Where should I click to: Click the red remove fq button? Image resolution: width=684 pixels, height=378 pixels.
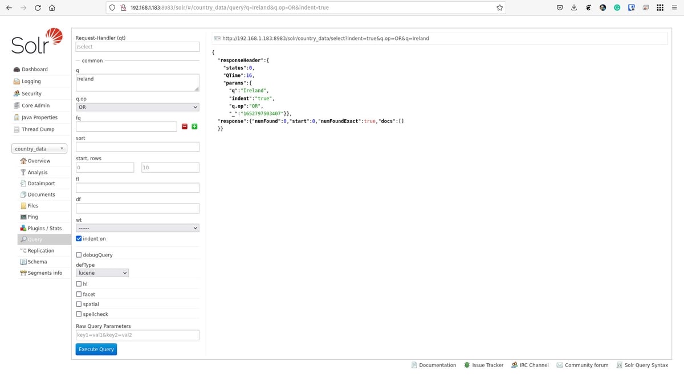click(x=185, y=127)
